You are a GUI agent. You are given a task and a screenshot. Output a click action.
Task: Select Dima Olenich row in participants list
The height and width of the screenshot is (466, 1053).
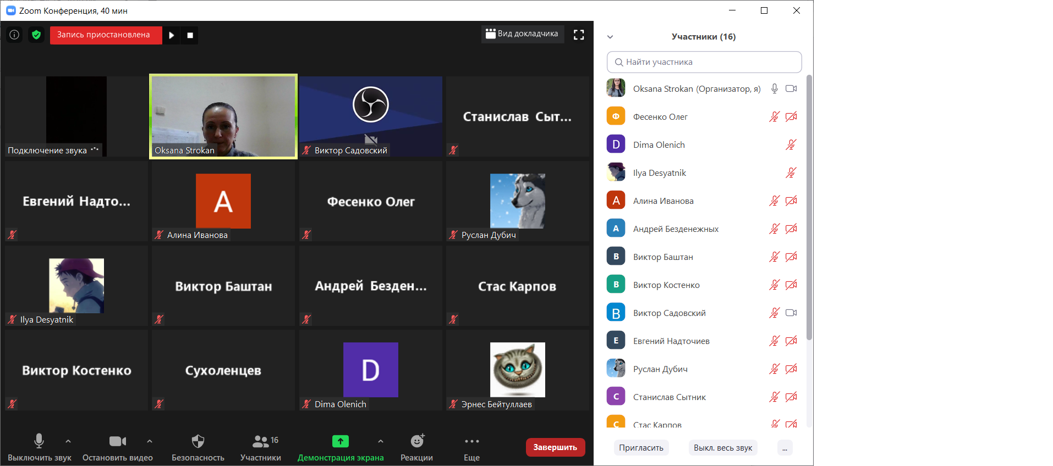[x=704, y=145]
